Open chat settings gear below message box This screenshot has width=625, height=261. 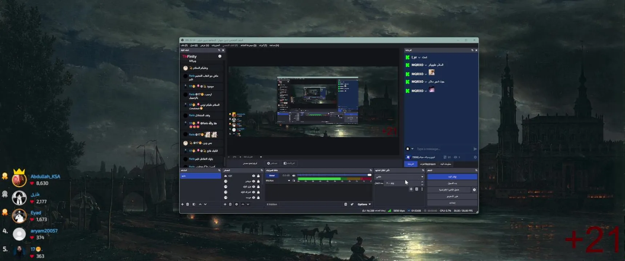pyautogui.click(x=475, y=157)
